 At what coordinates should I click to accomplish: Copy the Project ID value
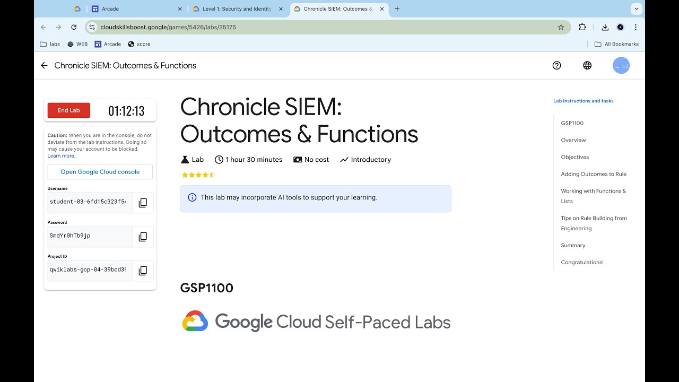pyautogui.click(x=143, y=271)
